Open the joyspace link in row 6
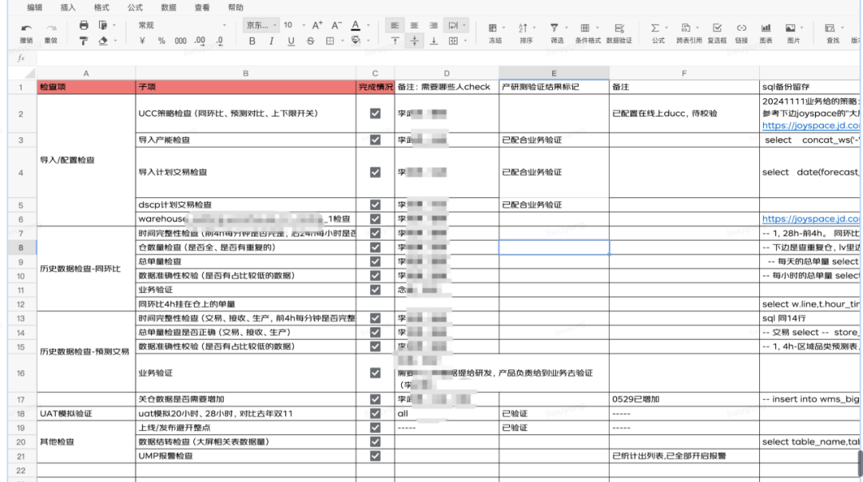Screen dimensions: 863x482 (x=810, y=219)
